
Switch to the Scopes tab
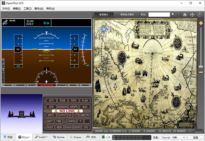[x=76, y=137]
